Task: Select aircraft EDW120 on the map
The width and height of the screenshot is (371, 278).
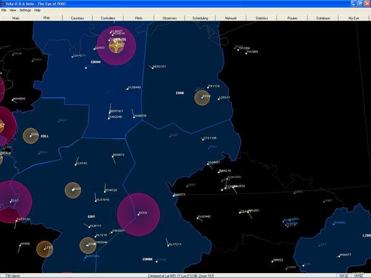Action: pos(111,190)
